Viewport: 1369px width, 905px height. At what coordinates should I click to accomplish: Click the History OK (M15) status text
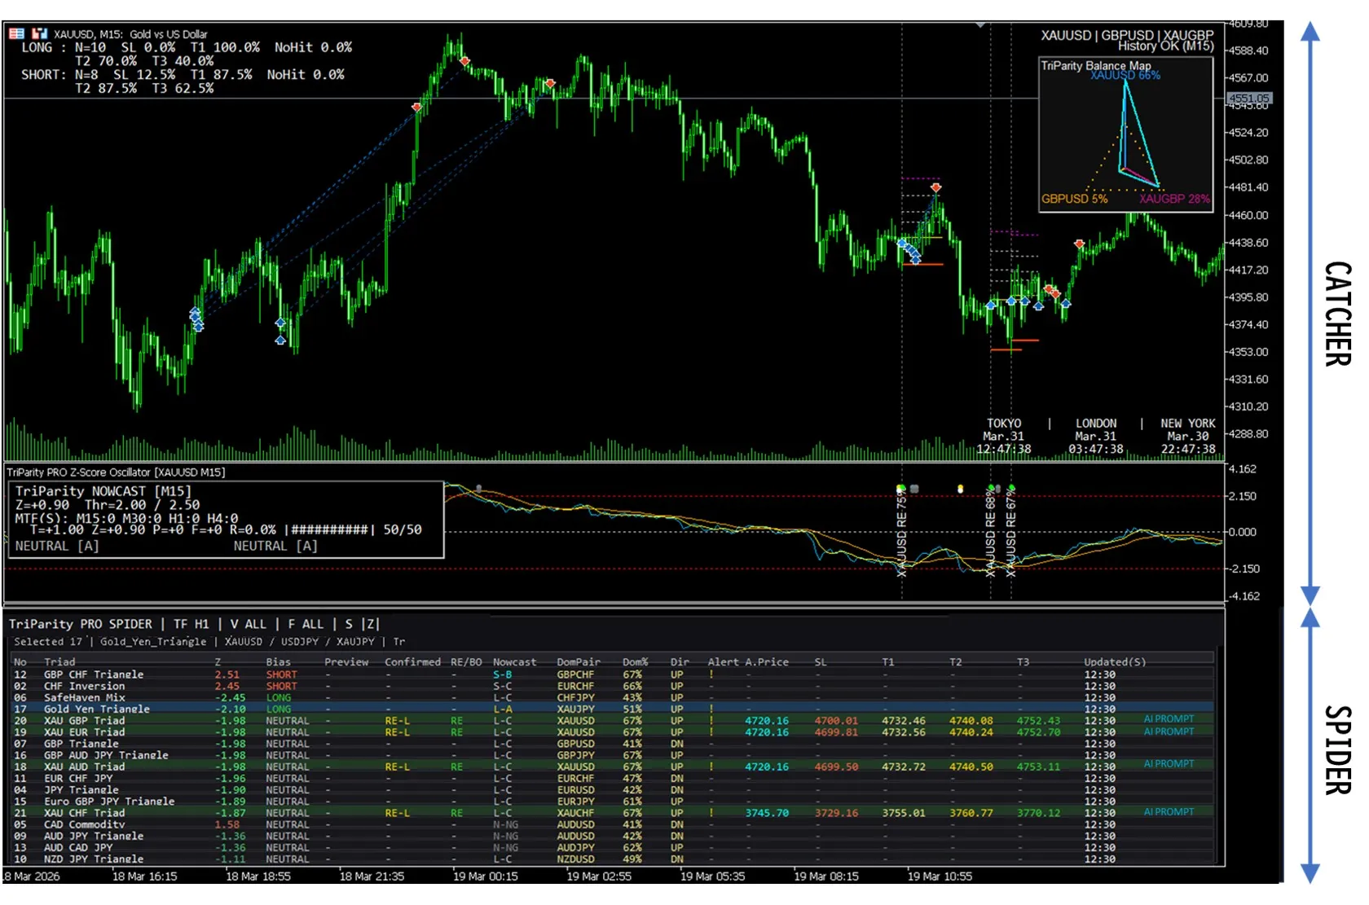click(x=1166, y=46)
